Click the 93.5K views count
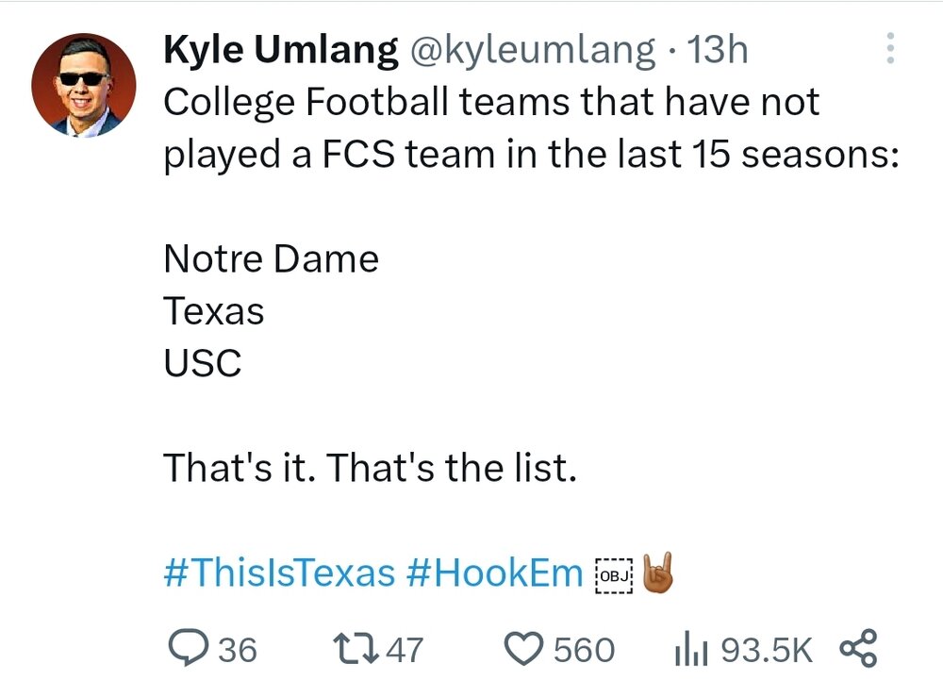 tap(766, 650)
